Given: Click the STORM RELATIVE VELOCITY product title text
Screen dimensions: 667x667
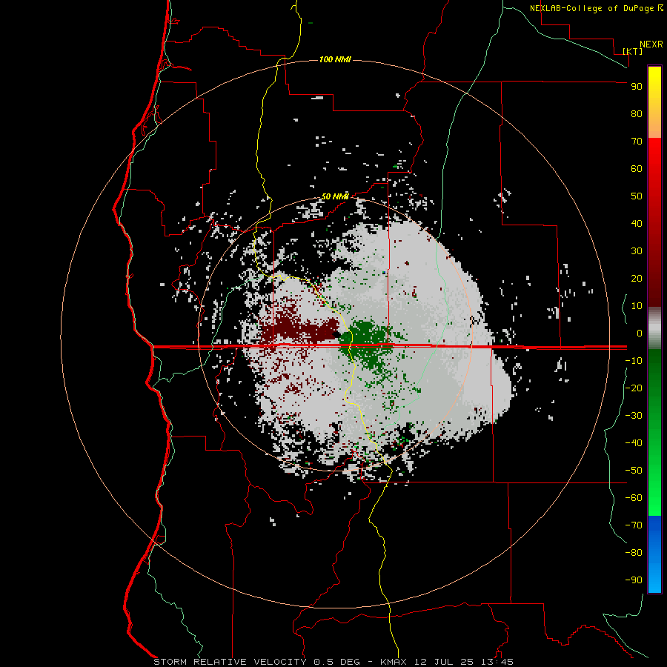Looking at the screenshot, I should (x=230, y=662).
